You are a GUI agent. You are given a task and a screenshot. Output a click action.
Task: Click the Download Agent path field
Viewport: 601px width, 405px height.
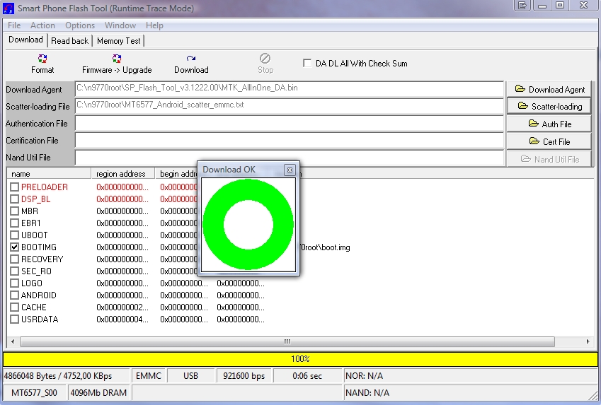tap(289, 89)
